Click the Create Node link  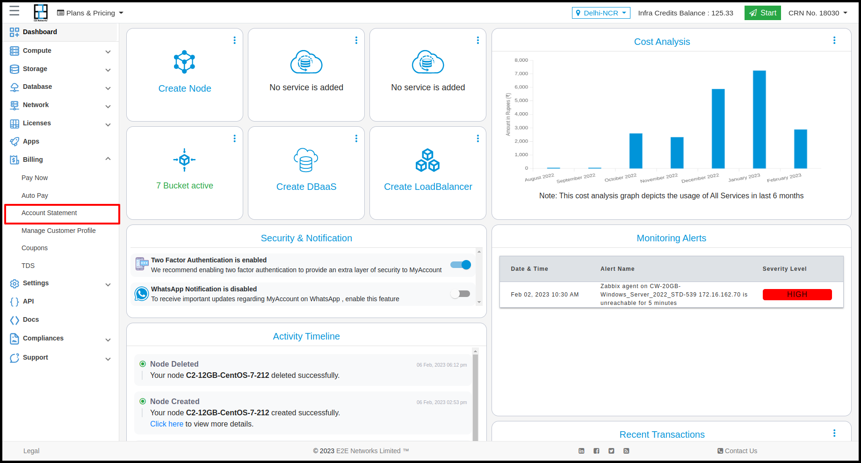pyautogui.click(x=185, y=88)
